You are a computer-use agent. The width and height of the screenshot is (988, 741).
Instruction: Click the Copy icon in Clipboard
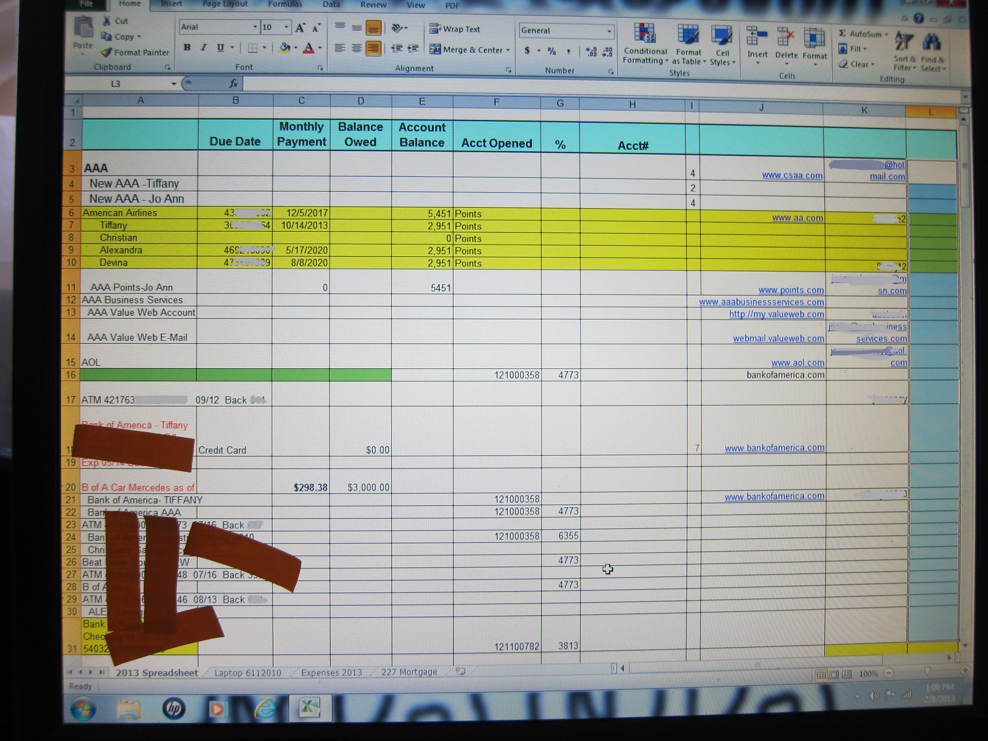pos(106,37)
